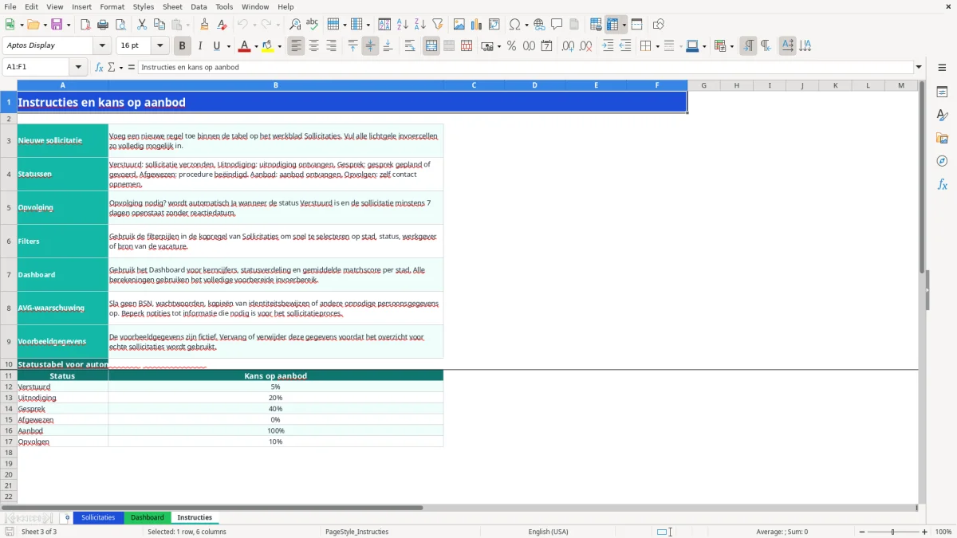This screenshot has height=538, width=957.
Task: Toggle Bold formatting
Action: (x=183, y=46)
